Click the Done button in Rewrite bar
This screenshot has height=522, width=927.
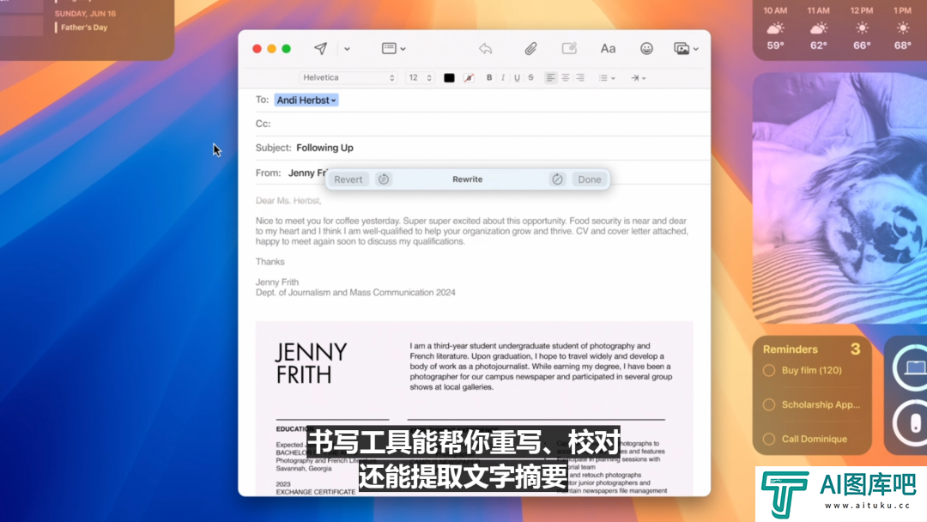[590, 179]
